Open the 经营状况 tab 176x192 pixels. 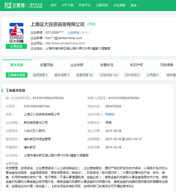pyautogui.click(x=107, y=65)
